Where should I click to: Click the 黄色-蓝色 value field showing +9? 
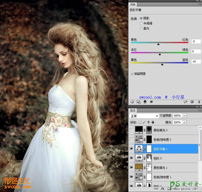click(x=196, y=61)
